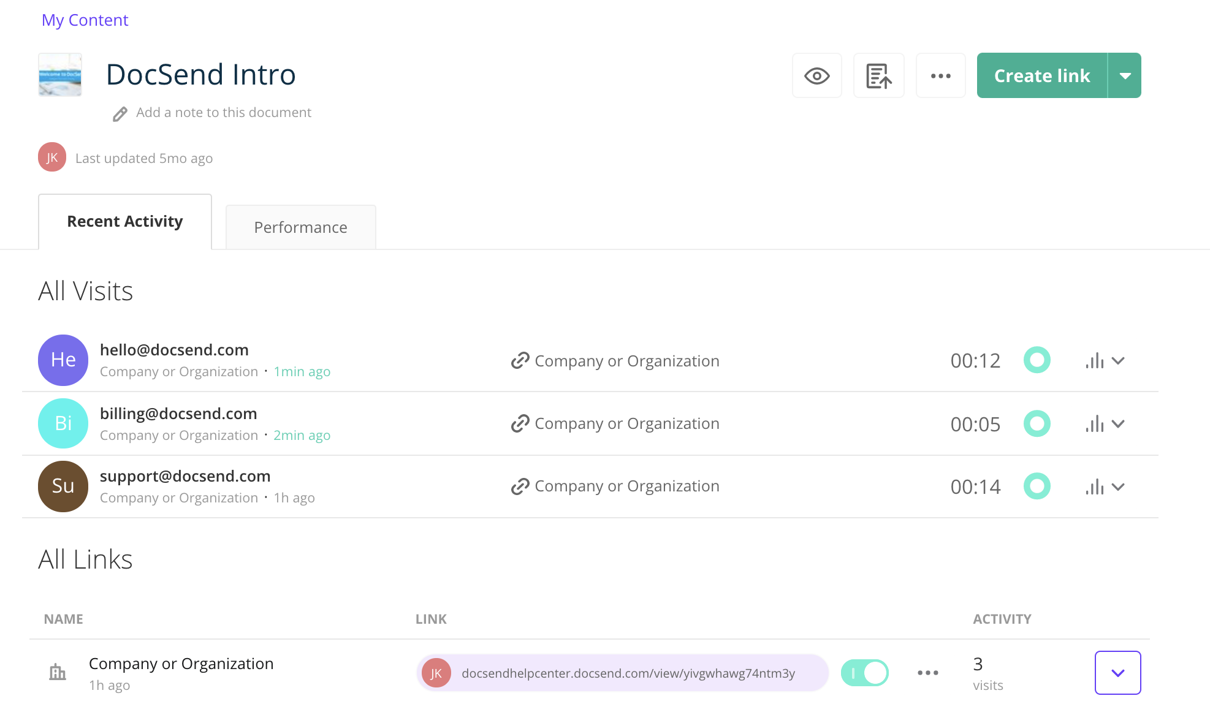Click completion ring for support@docsend.com visit
The height and width of the screenshot is (723, 1210).
[1037, 486]
